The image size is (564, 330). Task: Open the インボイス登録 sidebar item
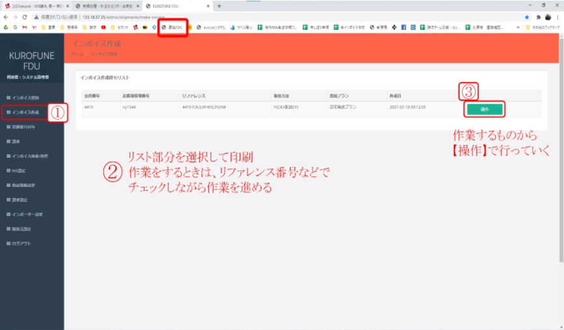pyautogui.click(x=23, y=98)
